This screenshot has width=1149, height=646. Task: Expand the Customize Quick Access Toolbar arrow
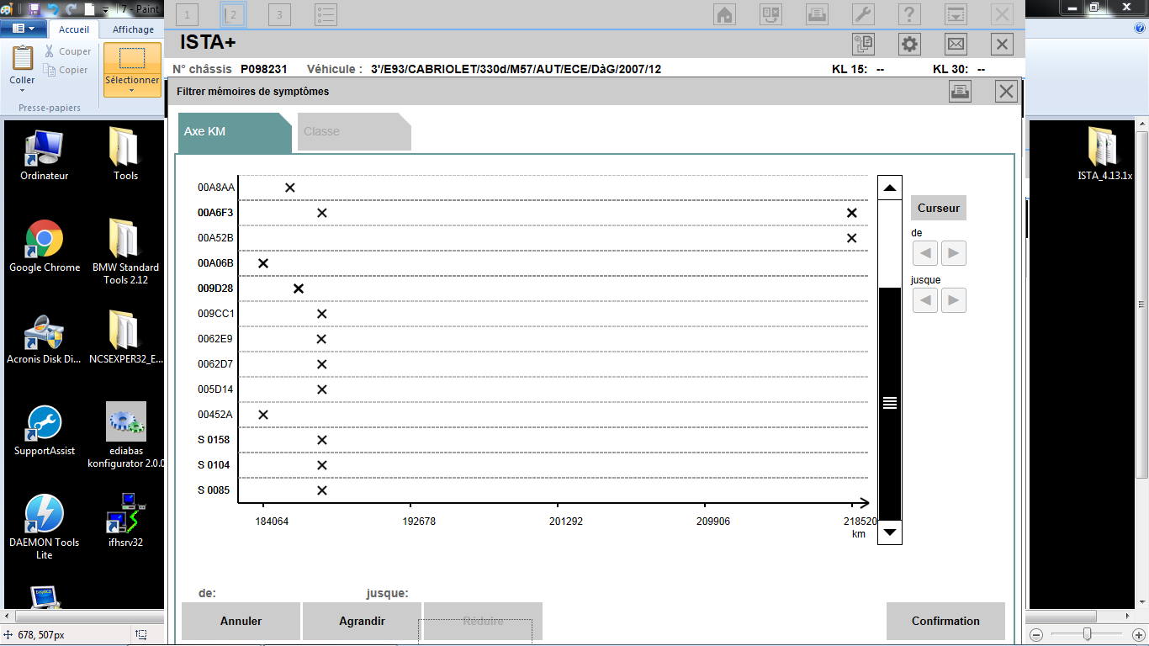(x=105, y=10)
